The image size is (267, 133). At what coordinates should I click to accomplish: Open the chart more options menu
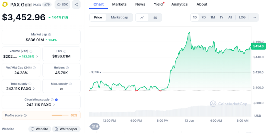coord(254,17)
